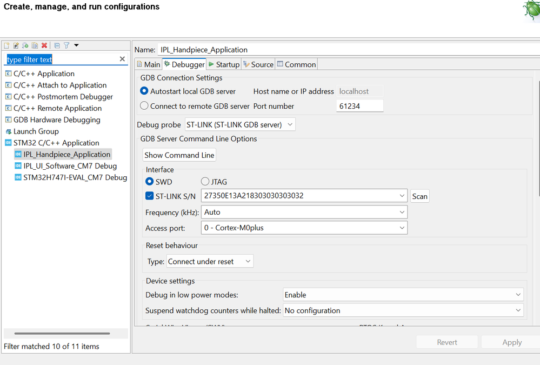Click the funnel filter configurations icon
The height and width of the screenshot is (365, 540).
tap(66, 46)
